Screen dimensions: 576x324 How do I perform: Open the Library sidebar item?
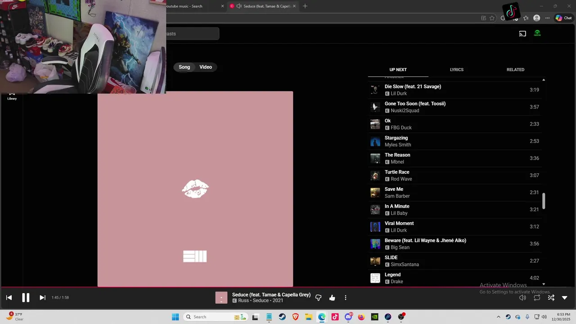coord(12,96)
